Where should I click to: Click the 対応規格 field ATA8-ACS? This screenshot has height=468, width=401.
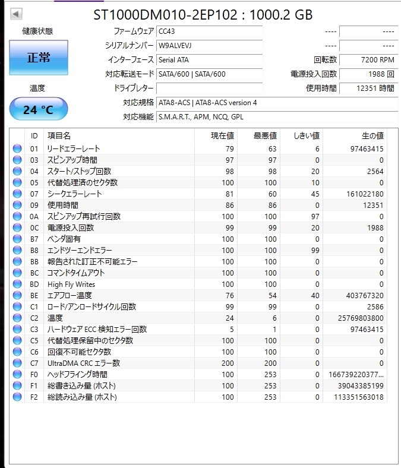click(x=277, y=103)
